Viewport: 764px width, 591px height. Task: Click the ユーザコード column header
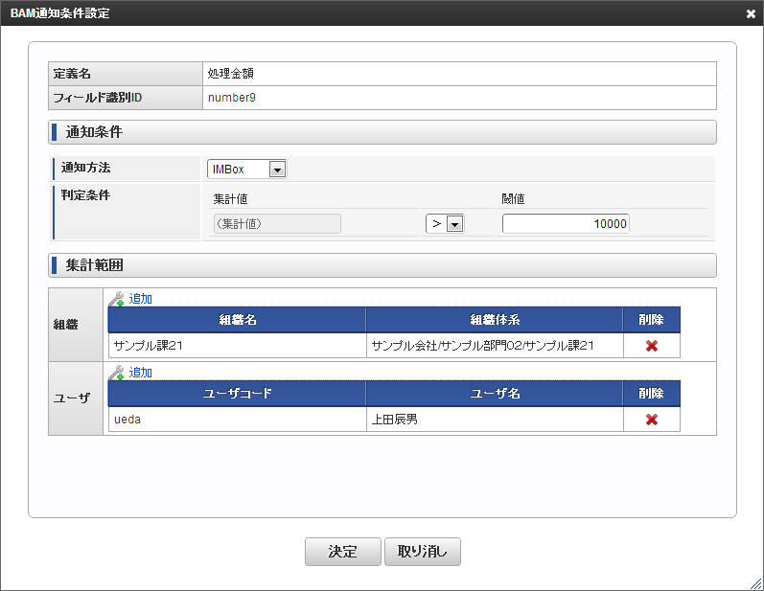[x=237, y=394]
